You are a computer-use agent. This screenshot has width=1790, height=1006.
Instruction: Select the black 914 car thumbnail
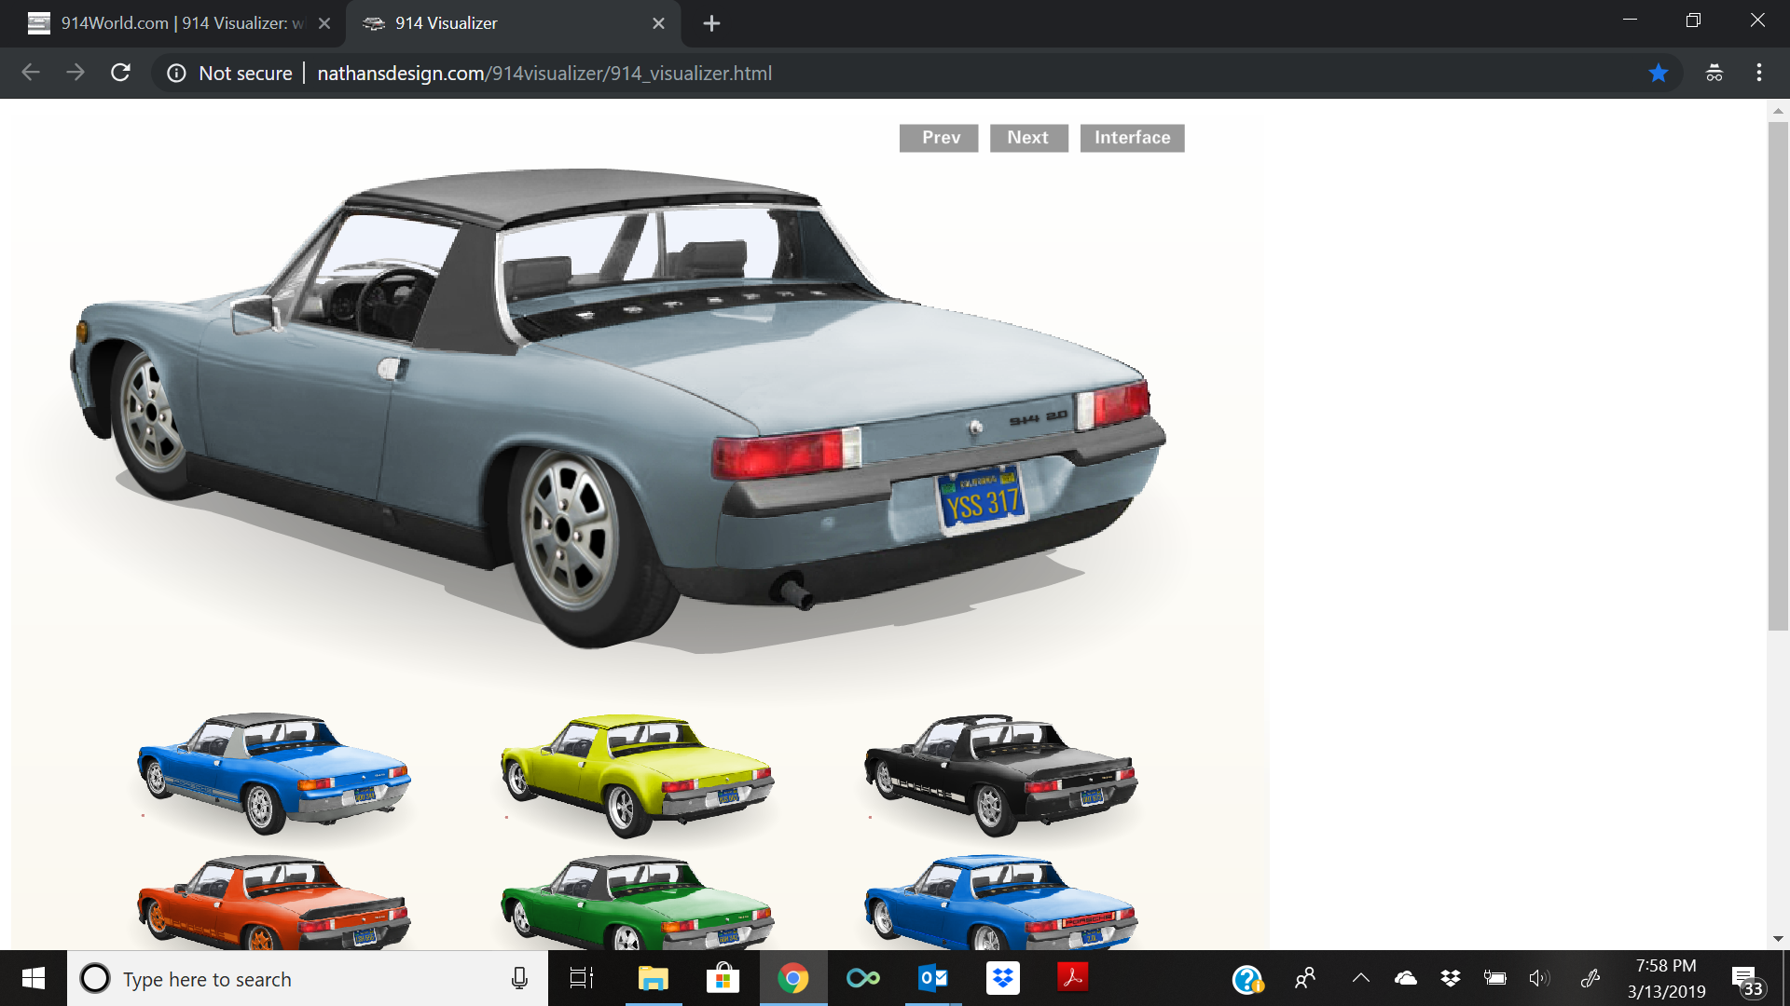point(1001,775)
